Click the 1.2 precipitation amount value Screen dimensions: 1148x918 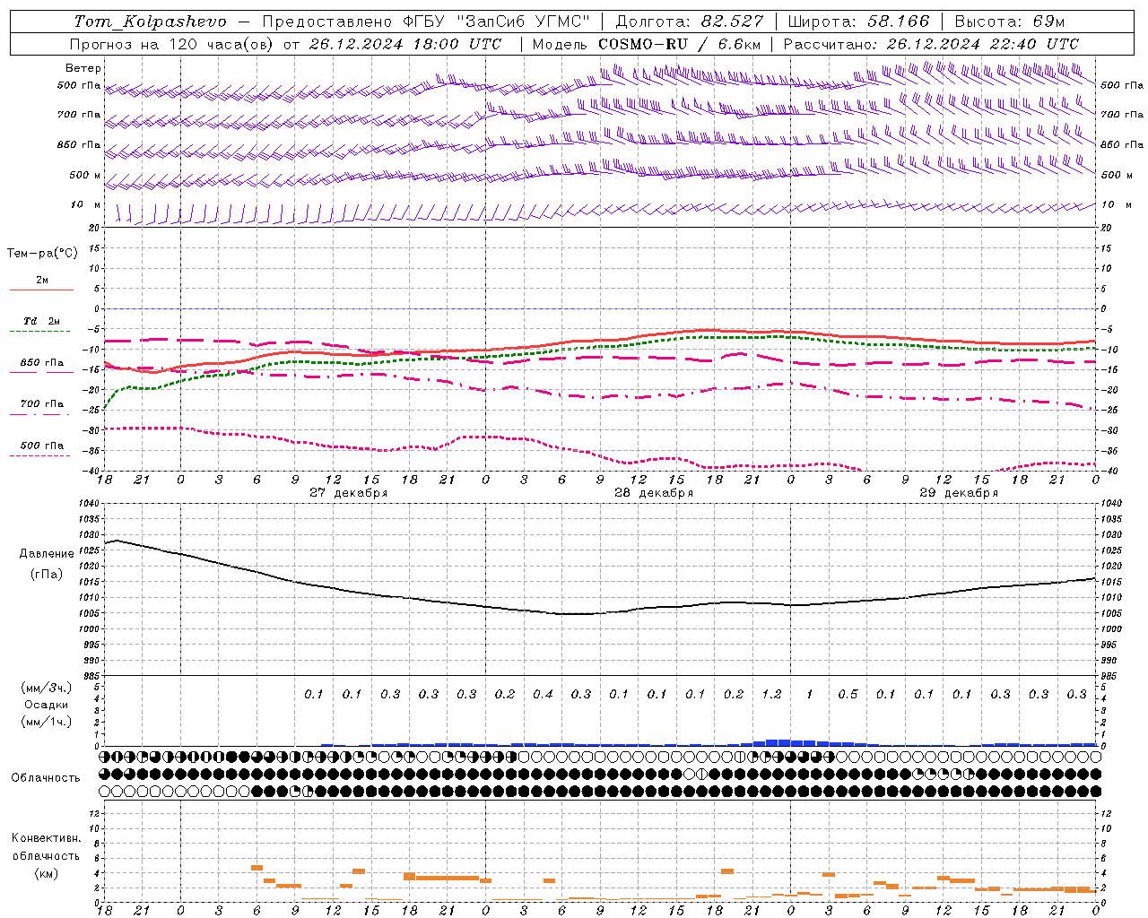pyautogui.click(x=771, y=695)
